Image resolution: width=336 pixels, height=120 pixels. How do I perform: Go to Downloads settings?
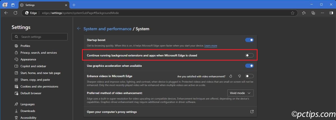point(28,111)
